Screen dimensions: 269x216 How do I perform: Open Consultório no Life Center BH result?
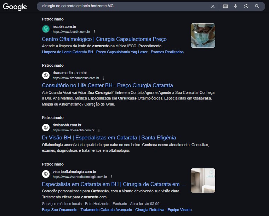click(x=107, y=85)
